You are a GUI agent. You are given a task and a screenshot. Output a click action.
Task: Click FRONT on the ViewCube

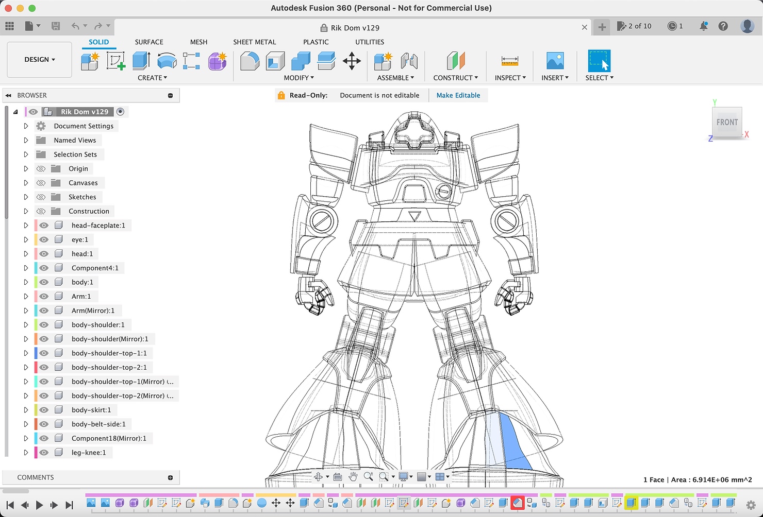(x=727, y=122)
